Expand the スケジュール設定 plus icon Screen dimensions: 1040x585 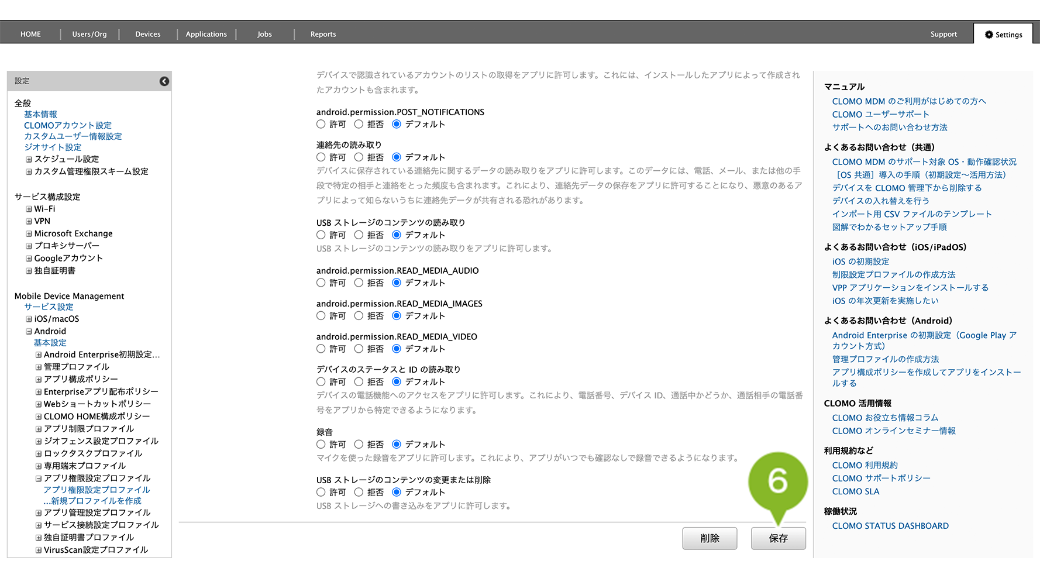pos(29,159)
